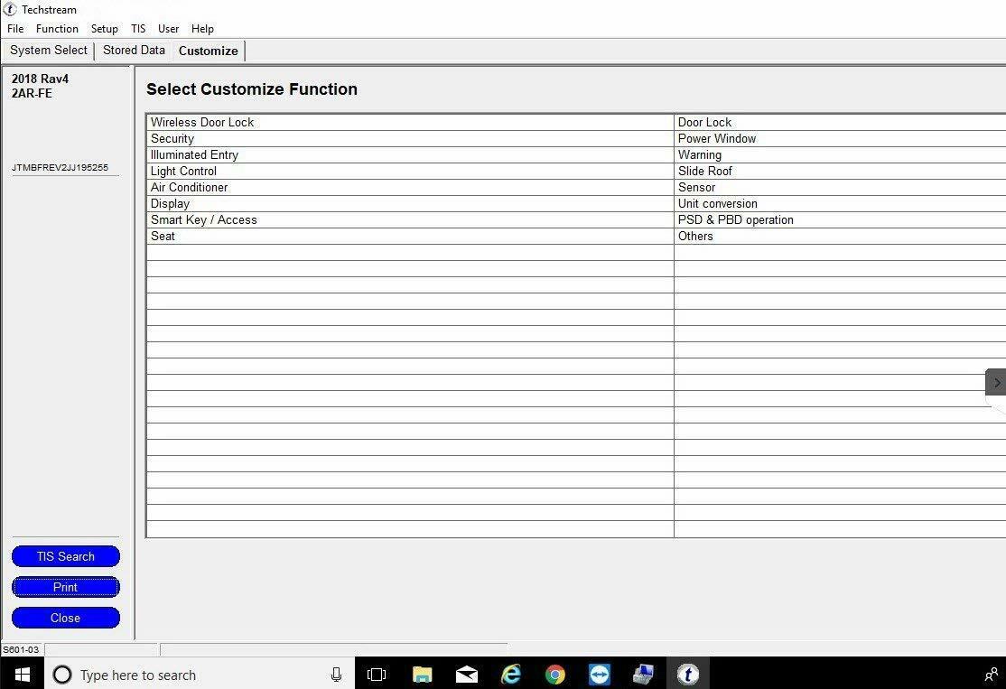The image size is (1006, 689).
Task: Switch to the System Select tab
Action: pos(48,50)
